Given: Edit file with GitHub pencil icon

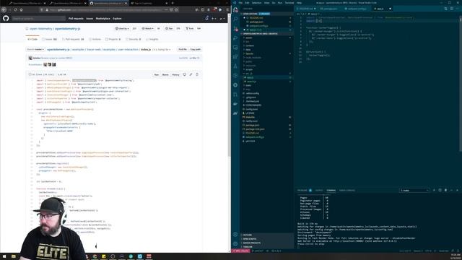Looking at the screenshot, I should (191, 74).
